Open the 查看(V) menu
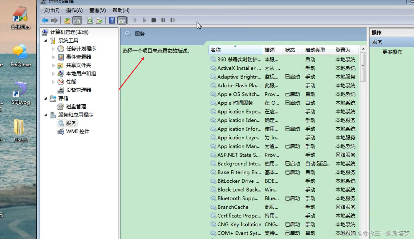Image resolution: width=414 pixels, height=239 pixels. (x=97, y=10)
